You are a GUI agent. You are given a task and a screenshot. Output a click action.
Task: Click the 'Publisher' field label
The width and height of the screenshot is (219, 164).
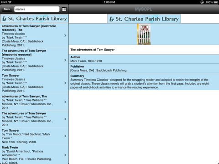pos(77,67)
